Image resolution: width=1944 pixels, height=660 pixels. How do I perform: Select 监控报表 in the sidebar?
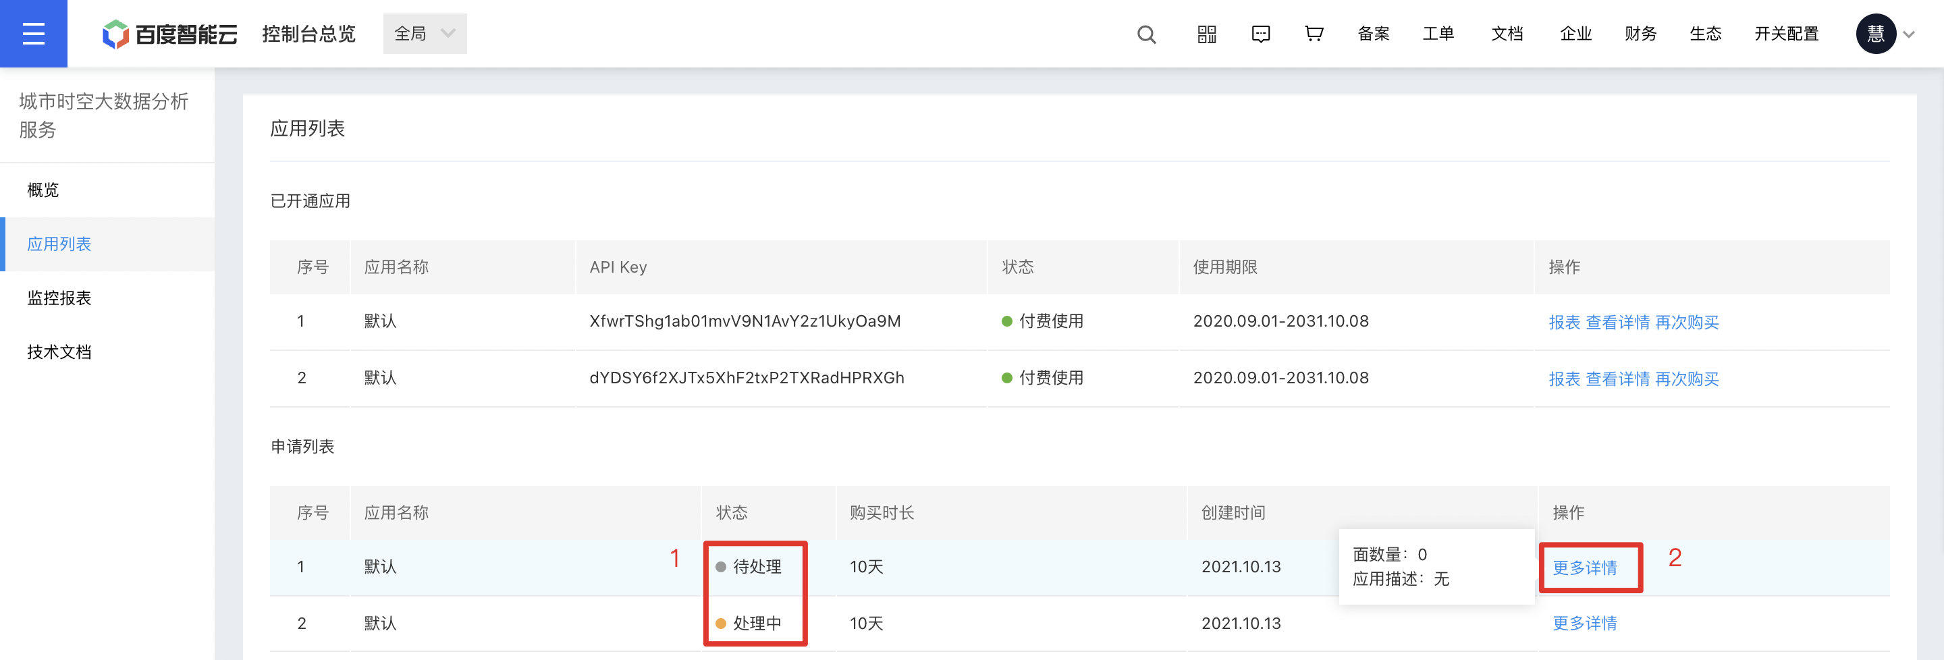click(107, 298)
